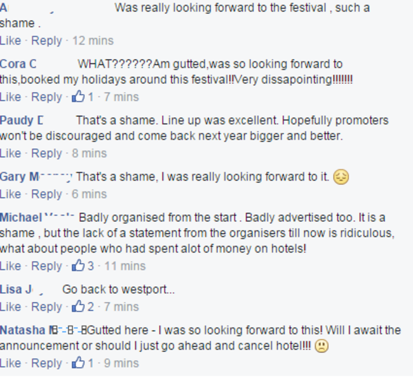Viewport: 413px width, 377px height.
Task: Reply to Natasha's comment
Action: [46, 363]
